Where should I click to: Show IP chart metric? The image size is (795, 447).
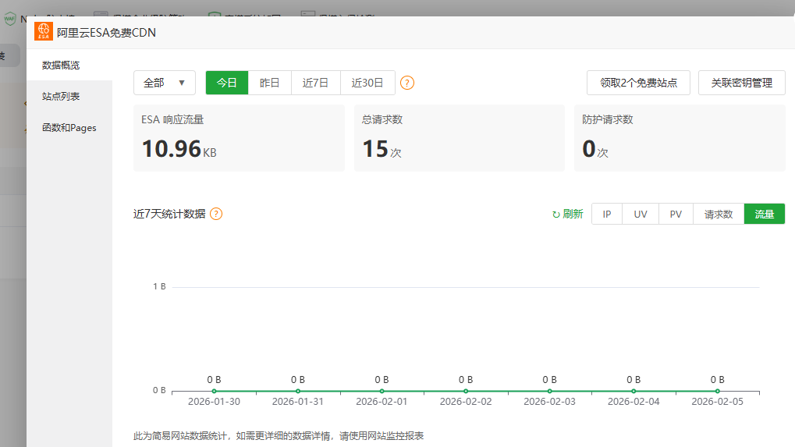coord(606,214)
